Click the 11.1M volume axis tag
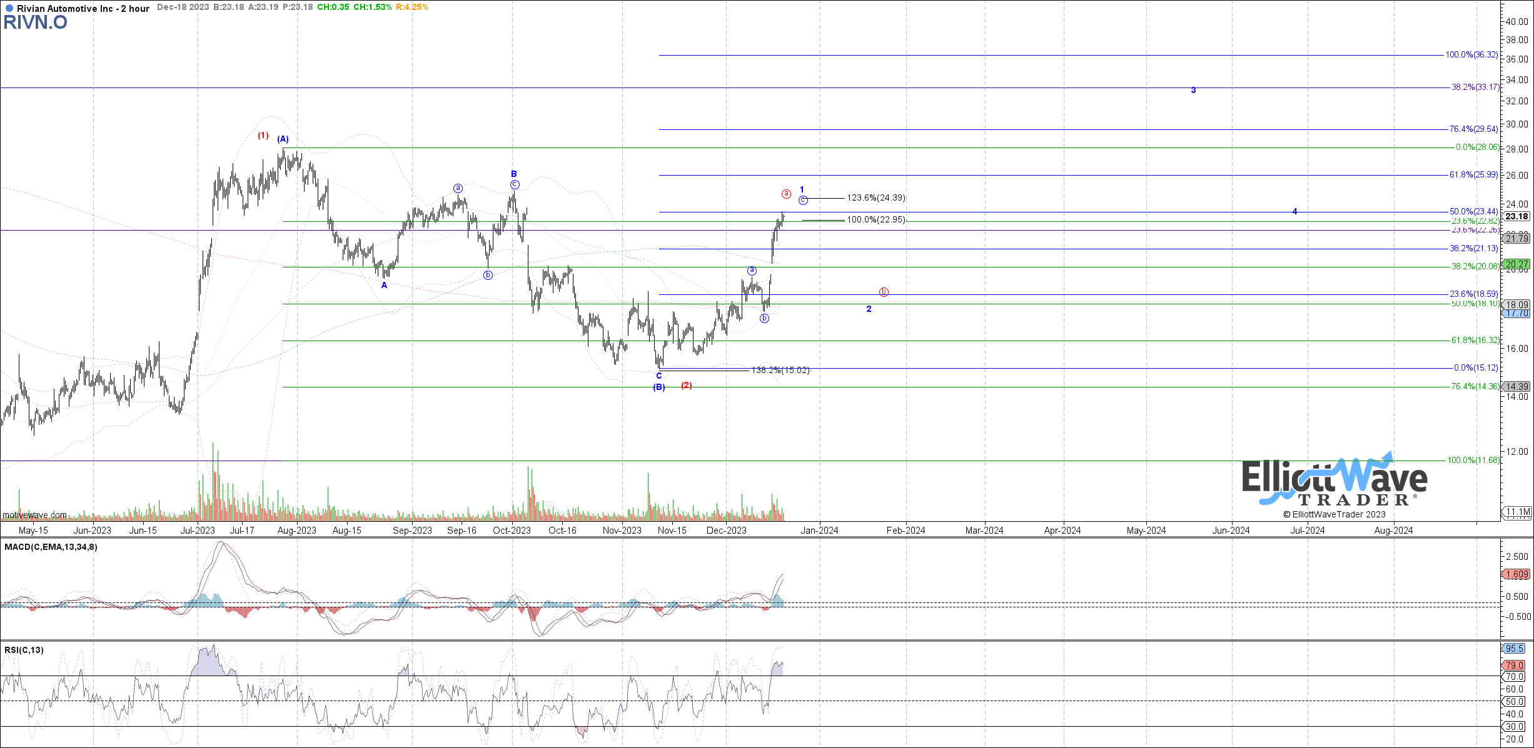The image size is (1534, 748). coord(1518,512)
